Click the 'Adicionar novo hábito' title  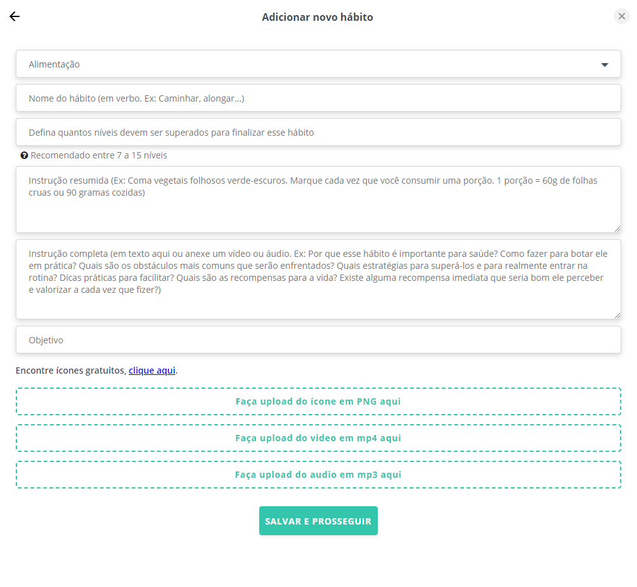point(317,17)
